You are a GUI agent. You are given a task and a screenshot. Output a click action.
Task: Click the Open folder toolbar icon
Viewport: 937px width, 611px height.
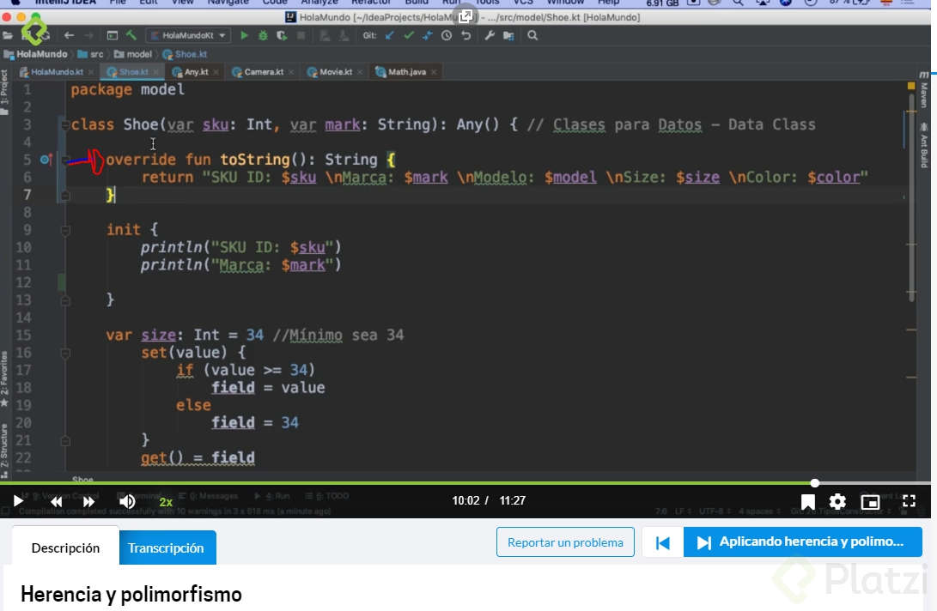click(x=8, y=36)
